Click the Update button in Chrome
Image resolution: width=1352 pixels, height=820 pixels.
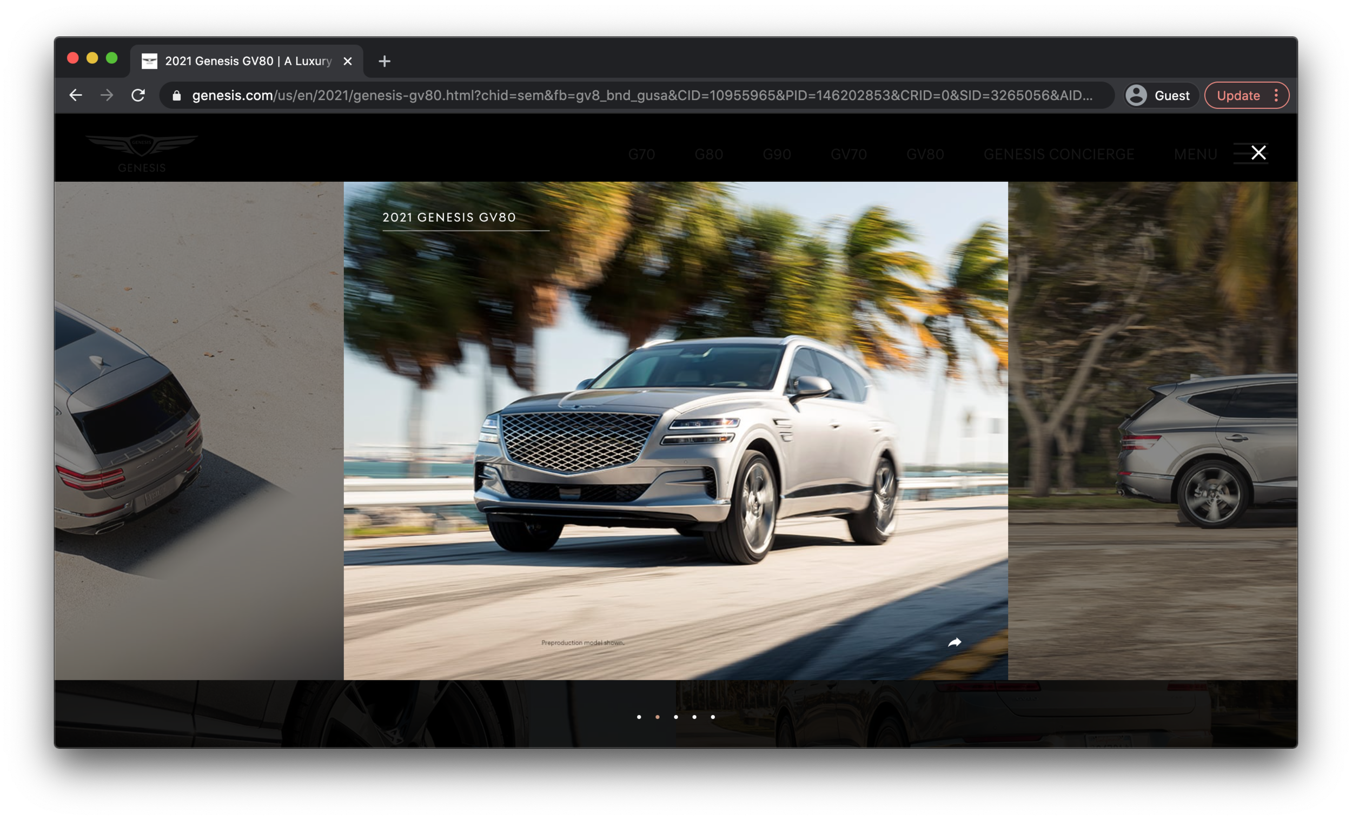[1238, 96]
